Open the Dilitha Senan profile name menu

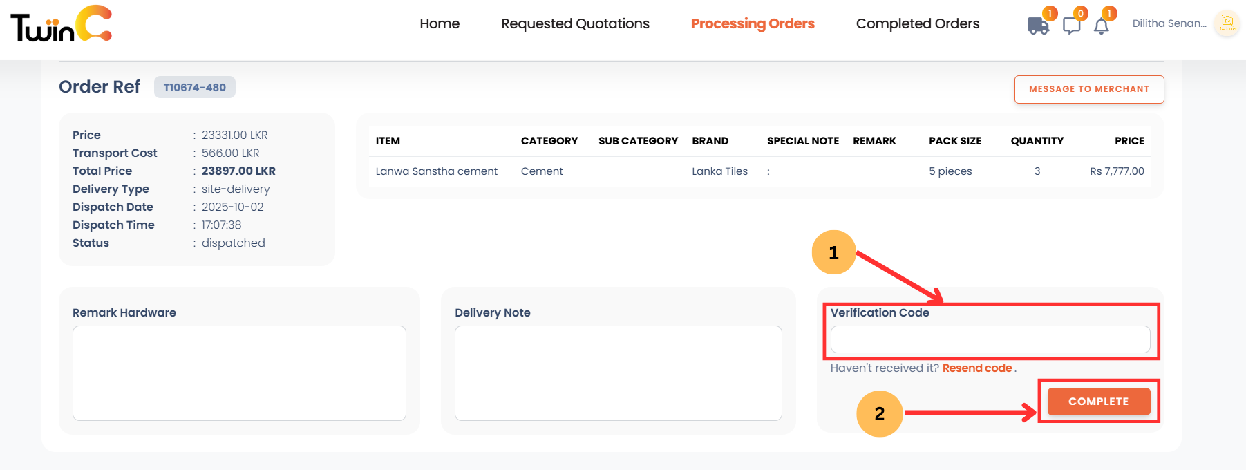tap(1171, 23)
